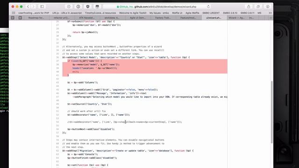Show all tabs overview icon
The height and width of the screenshot is (168, 299).
258,7
